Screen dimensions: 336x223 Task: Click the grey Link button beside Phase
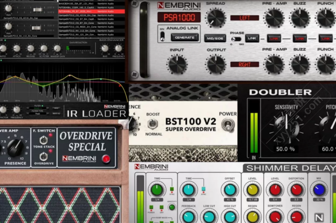click(x=252, y=38)
